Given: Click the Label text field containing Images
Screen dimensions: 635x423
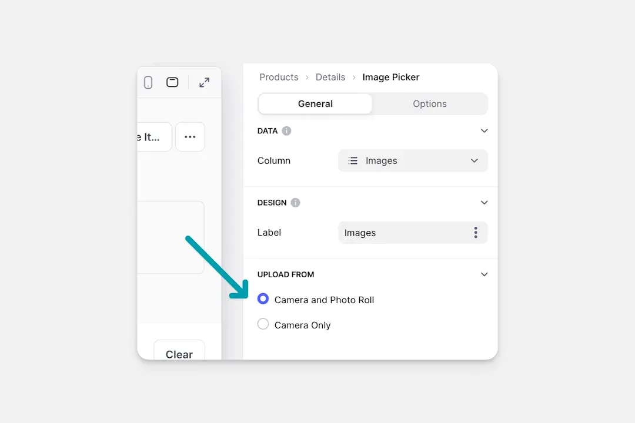Looking at the screenshot, I should tap(413, 233).
